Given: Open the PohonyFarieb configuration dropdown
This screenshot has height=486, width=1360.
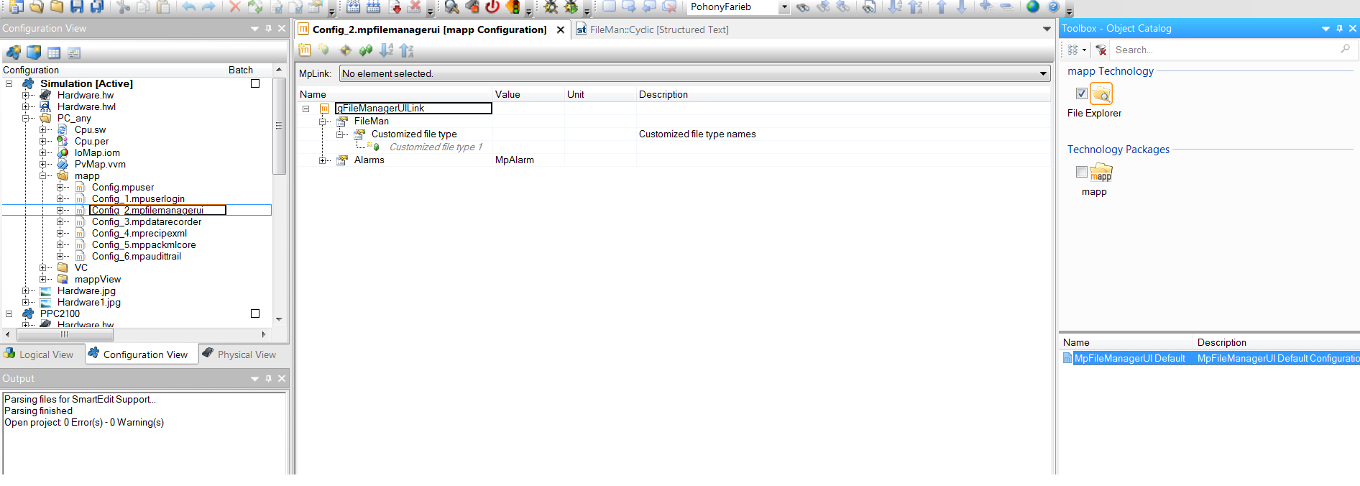Looking at the screenshot, I should click(784, 7).
